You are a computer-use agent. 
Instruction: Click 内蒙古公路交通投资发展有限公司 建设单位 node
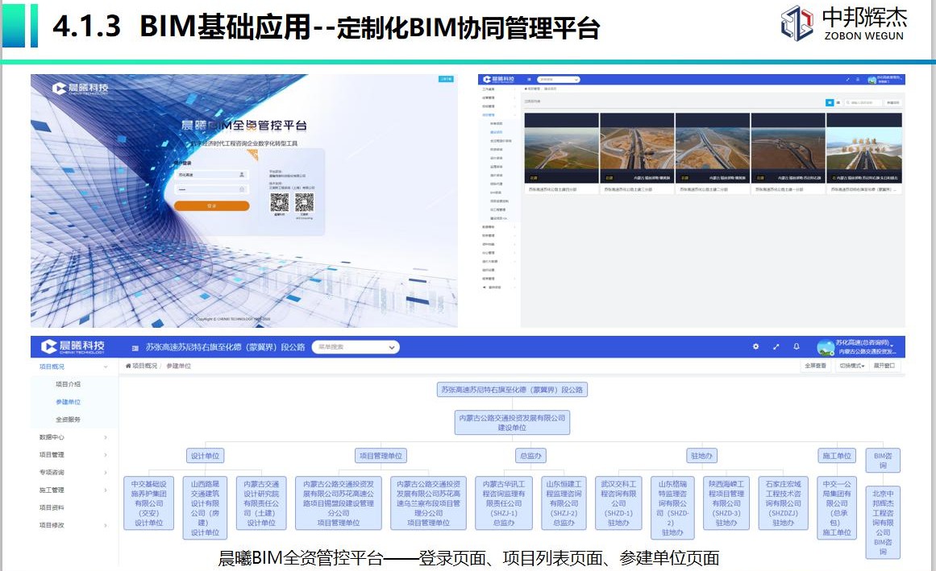pyautogui.click(x=512, y=423)
